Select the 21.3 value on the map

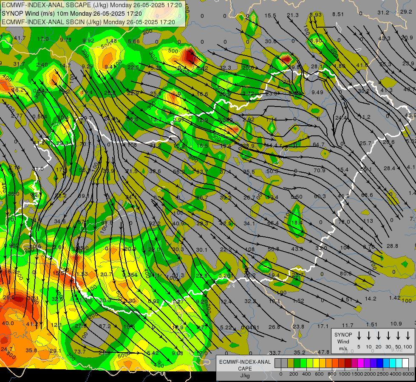(x=293, y=15)
